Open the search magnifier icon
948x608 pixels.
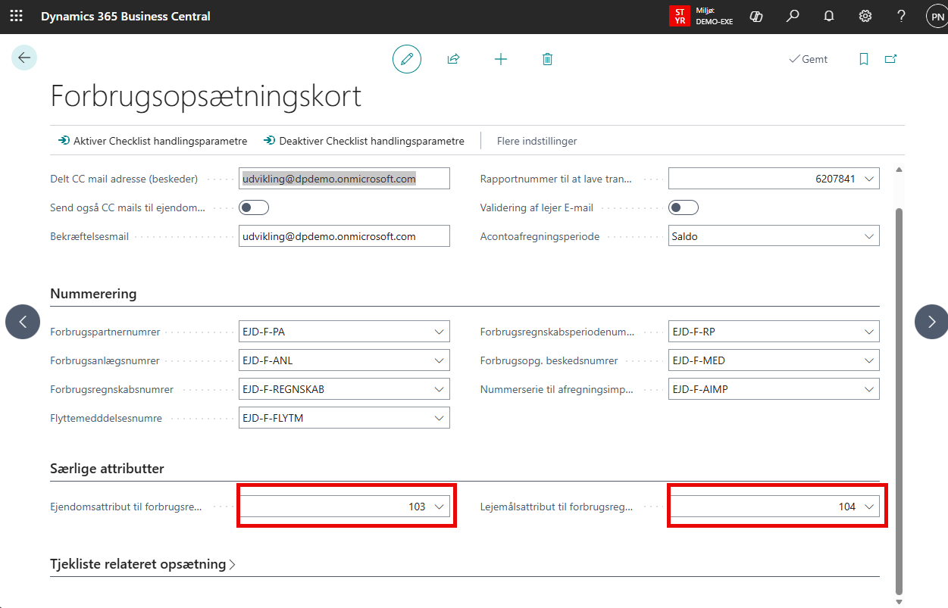coord(793,16)
